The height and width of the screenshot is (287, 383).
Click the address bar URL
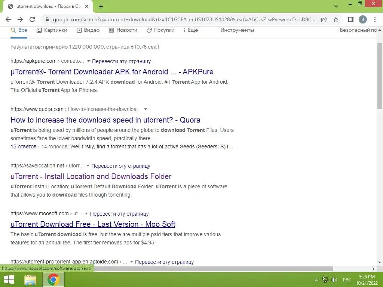click(x=184, y=19)
